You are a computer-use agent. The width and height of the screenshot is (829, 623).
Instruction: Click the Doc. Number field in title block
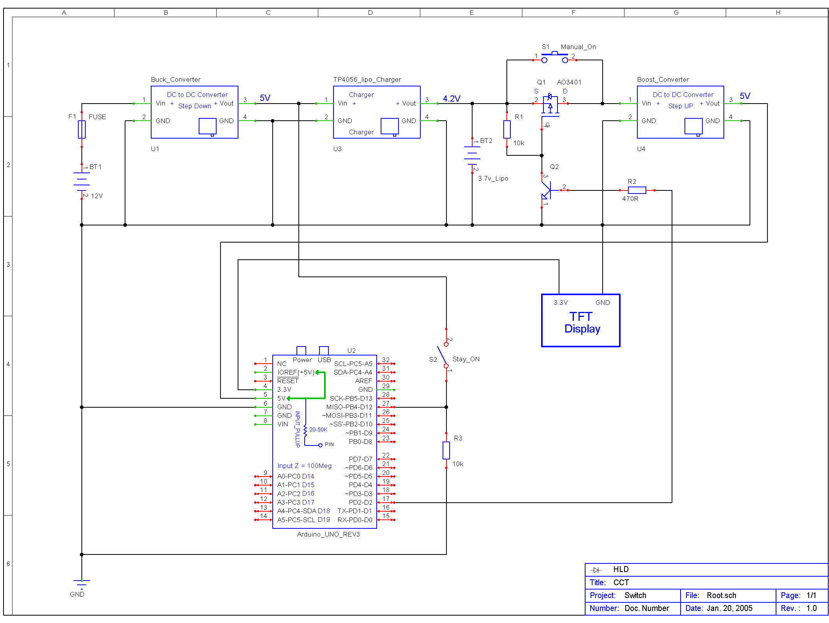click(x=646, y=608)
